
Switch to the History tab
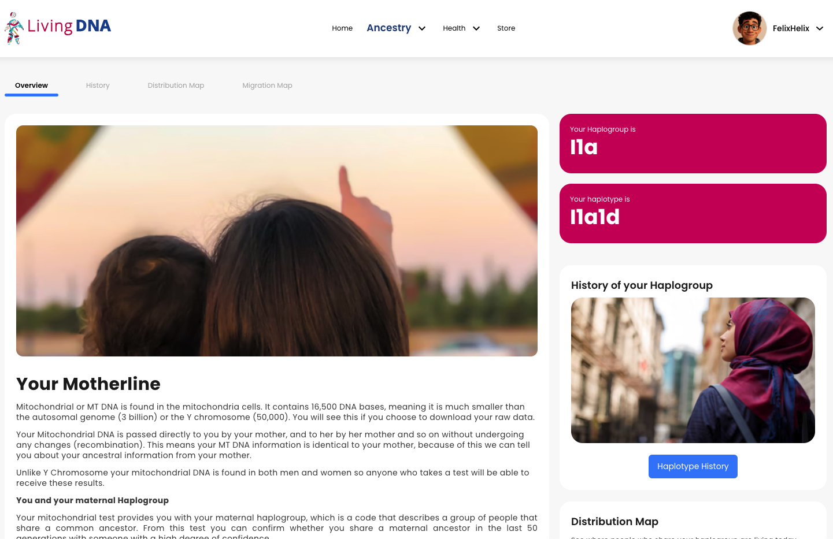pyautogui.click(x=98, y=86)
